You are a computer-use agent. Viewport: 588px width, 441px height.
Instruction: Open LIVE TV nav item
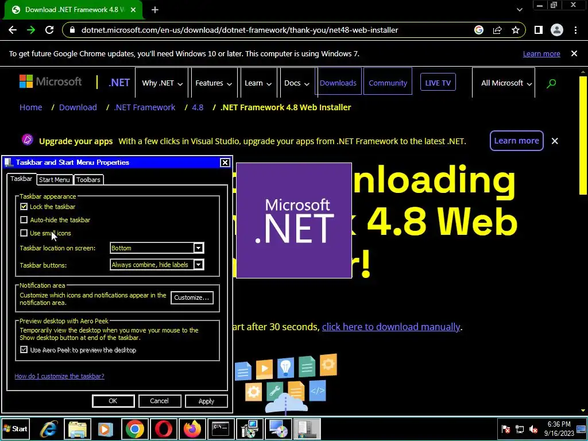click(x=438, y=83)
